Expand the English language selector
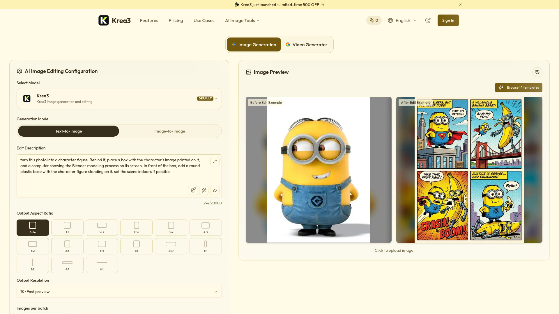559x314 pixels. pyautogui.click(x=402, y=20)
